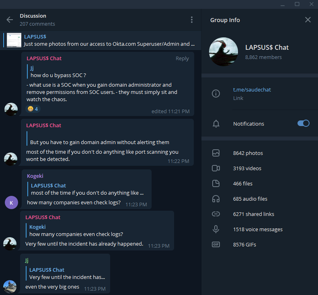Open the photos icon for 8642 photos
Image resolution: width=318 pixels, height=295 pixels.
(x=216, y=153)
